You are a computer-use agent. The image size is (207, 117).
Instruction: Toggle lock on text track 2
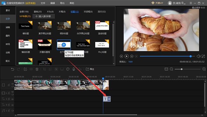point(9,105)
